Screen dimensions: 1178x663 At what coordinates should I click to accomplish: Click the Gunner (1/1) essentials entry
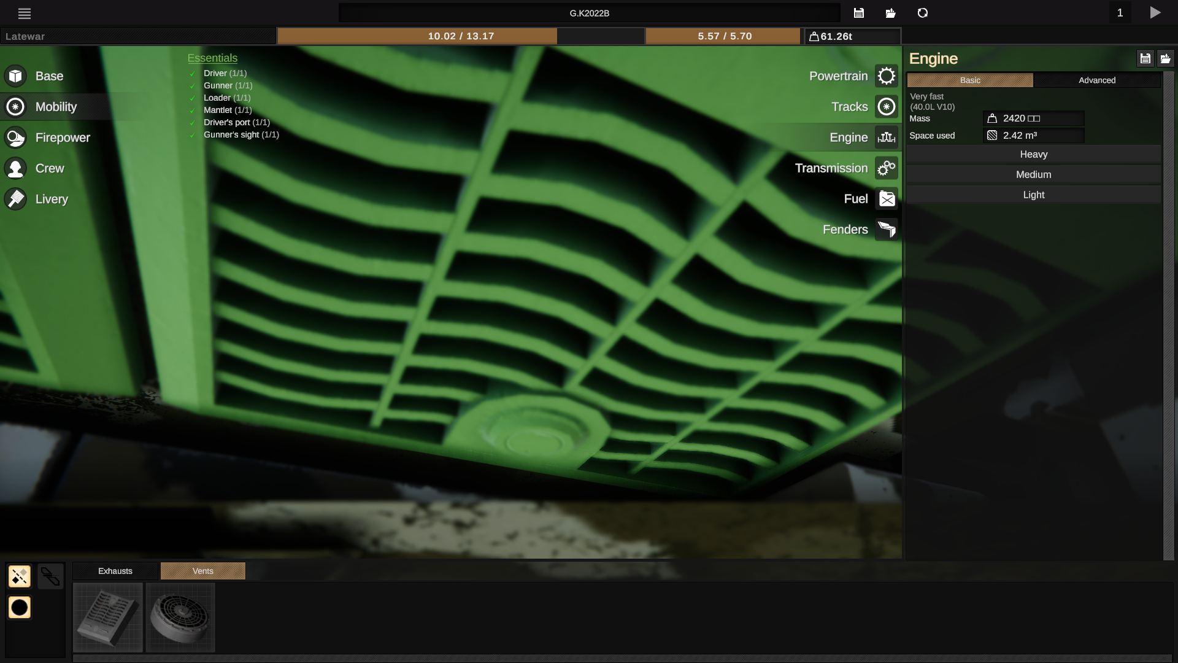[x=228, y=85]
